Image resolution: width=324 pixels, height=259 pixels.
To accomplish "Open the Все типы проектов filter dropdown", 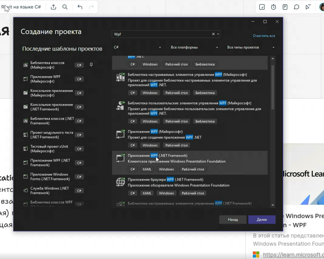I will [x=251, y=47].
